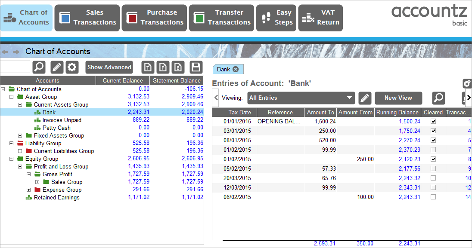Image resolution: width=472 pixels, height=248 pixels.
Task: Open the Chart of Accounts top tab
Action: point(27,18)
